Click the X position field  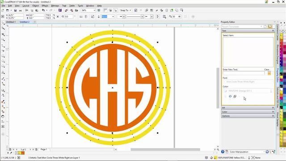16,15
